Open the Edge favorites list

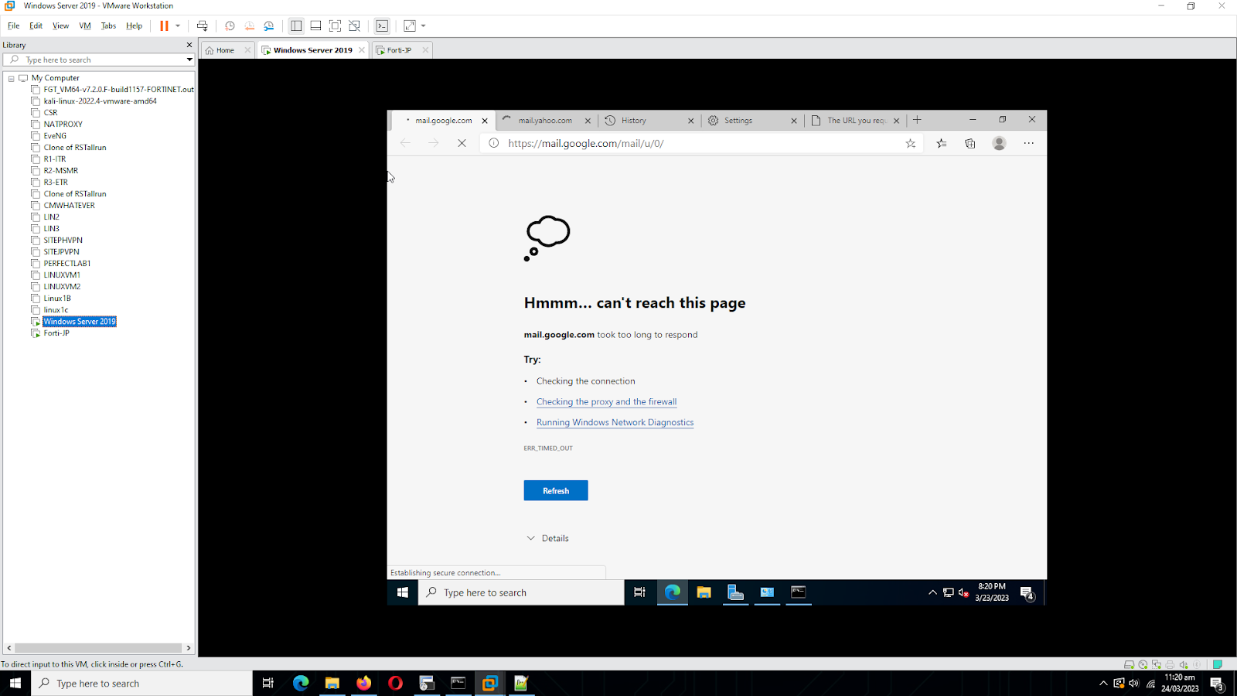tap(941, 143)
